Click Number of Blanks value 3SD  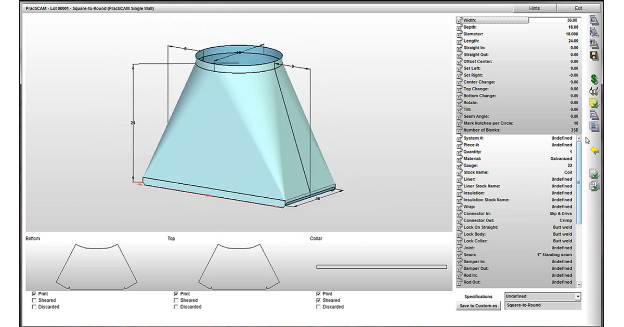pyautogui.click(x=574, y=130)
